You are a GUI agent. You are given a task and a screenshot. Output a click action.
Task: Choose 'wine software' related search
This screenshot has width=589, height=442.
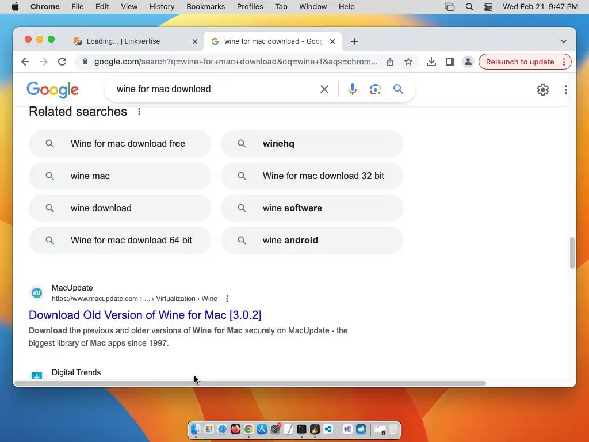point(312,208)
